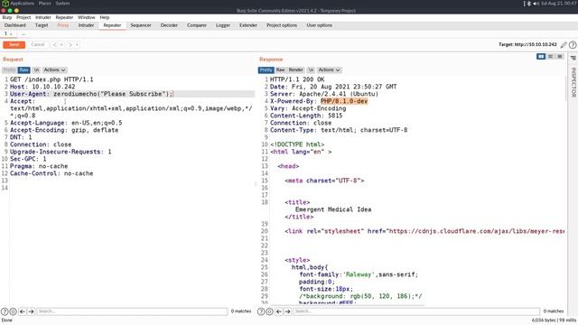
Task: Open Repeater help question-mark icon
Action: 573,45
